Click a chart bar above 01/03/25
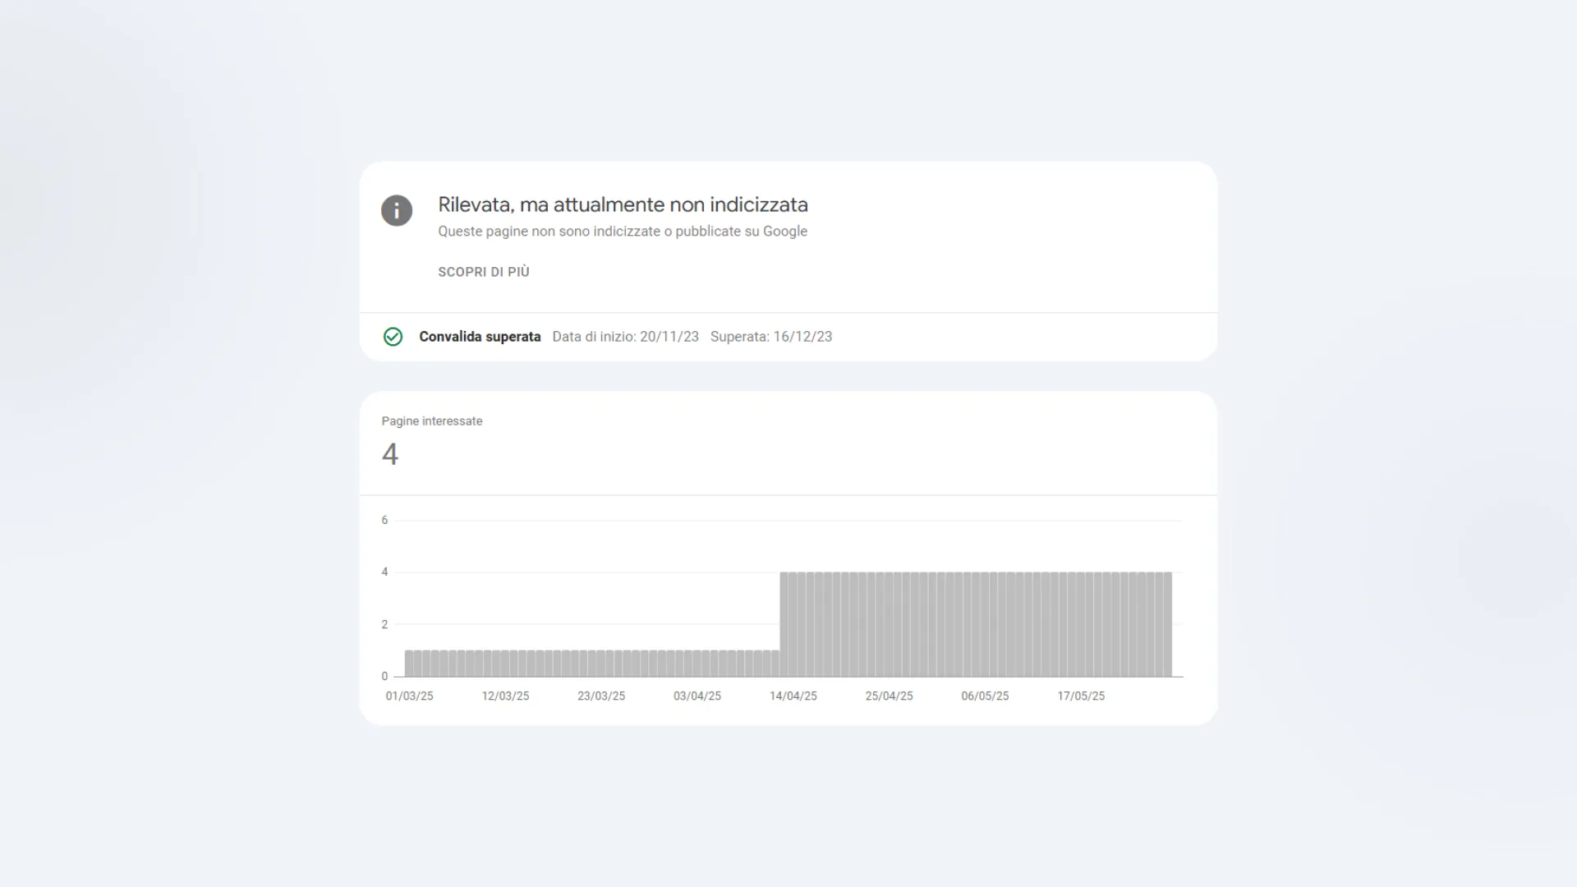The width and height of the screenshot is (1577, 887). click(411, 664)
